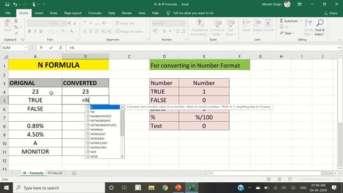This screenshot has width=343, height=193.
Task: Open Conditional Formatting icon
Action: [199, 23]
